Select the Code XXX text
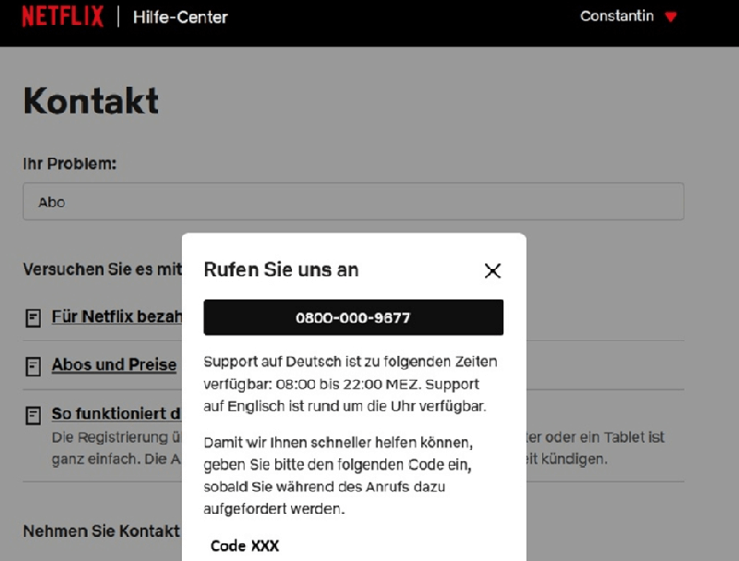739x561 pixels. [x=245, y=545]
